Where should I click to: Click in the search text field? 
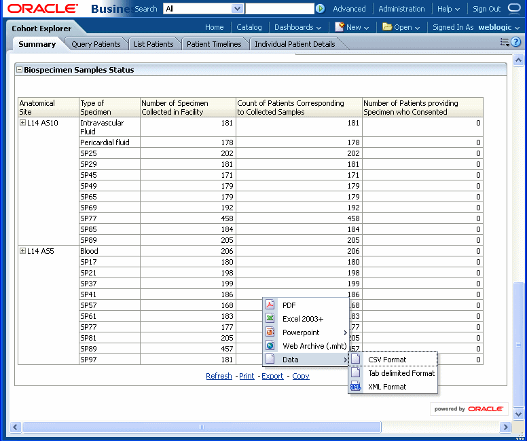pyautogui.click(x=278, y=9)
